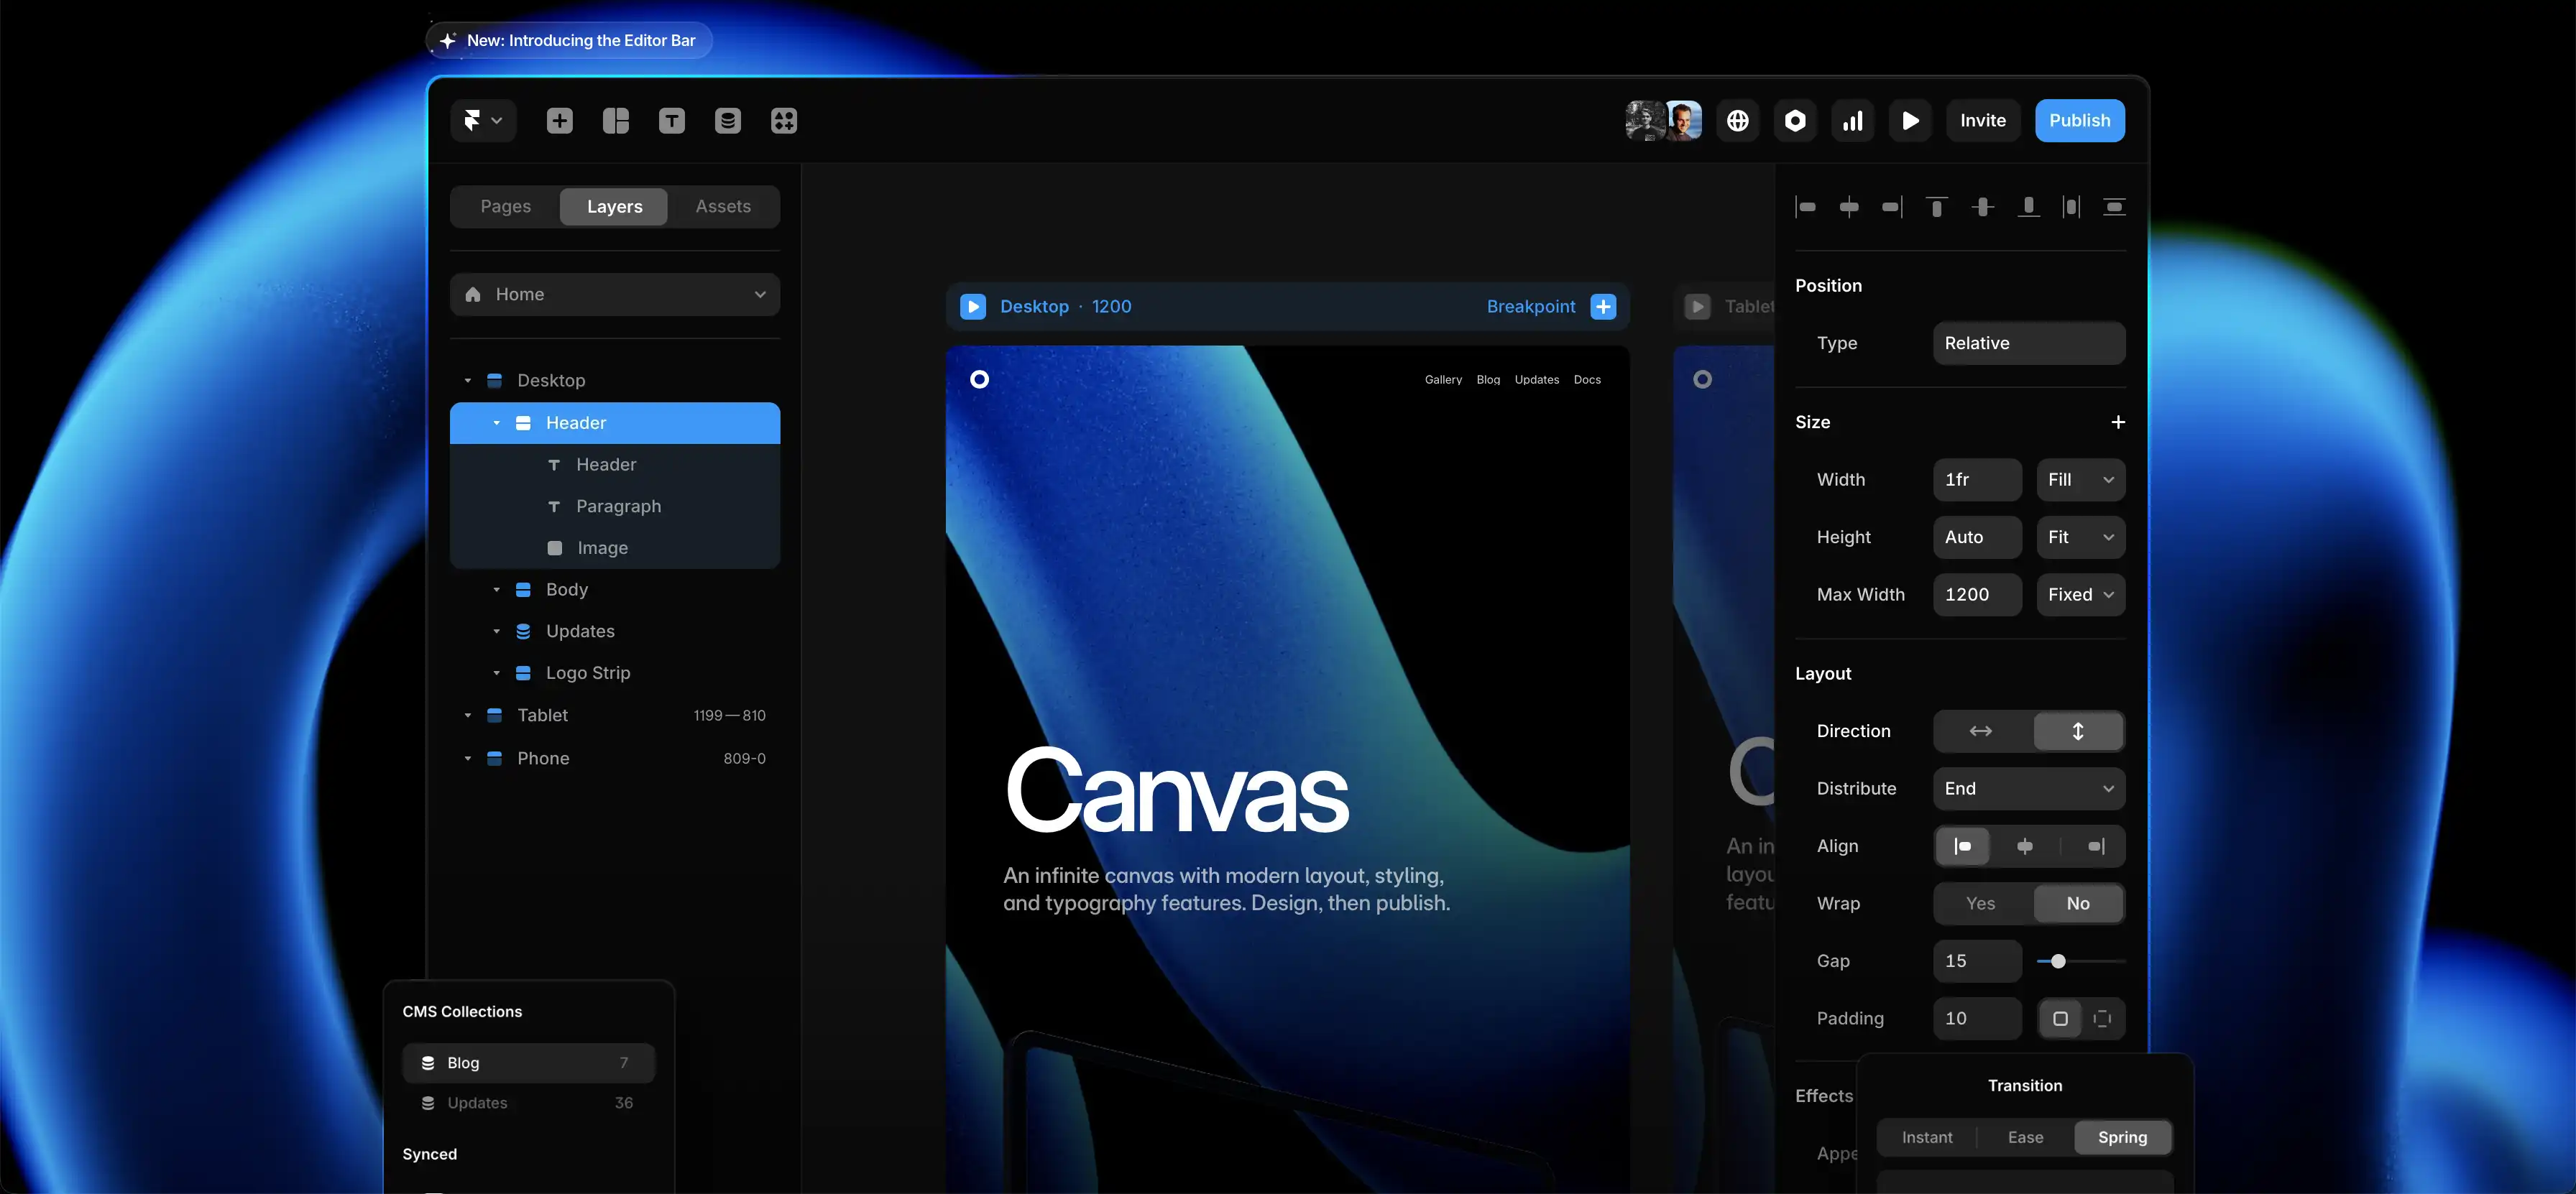
Task: Open the CMS database icon in toolbar
Action: point(728,121)
